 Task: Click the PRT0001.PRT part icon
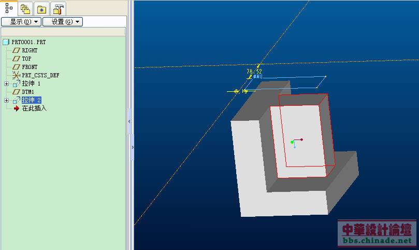point(6,42)
